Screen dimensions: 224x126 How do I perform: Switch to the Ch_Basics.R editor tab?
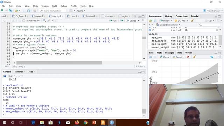click(21, 16)
